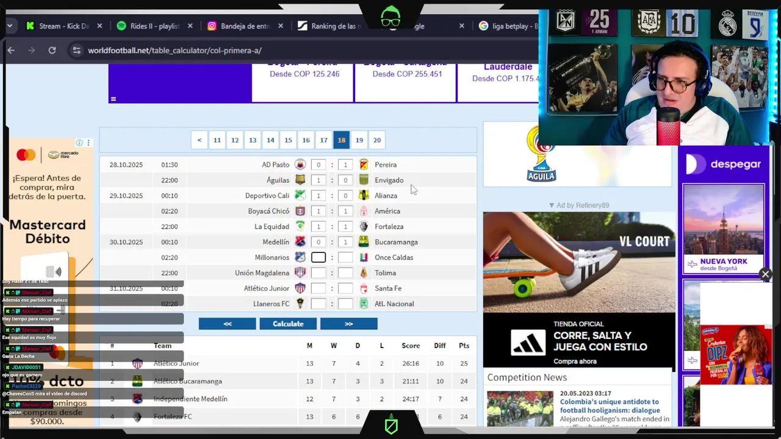Click the >> next round button
Screen dimensions: 781x439
point(348,324)
